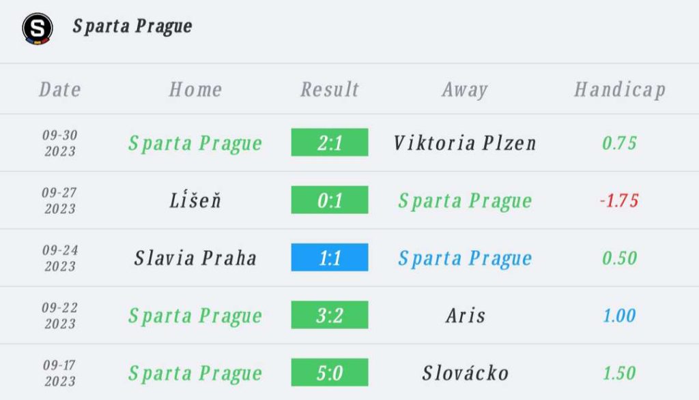Open the 3:2 match result
The height and width of the screenshot is (400, 699).
point(330,316)
